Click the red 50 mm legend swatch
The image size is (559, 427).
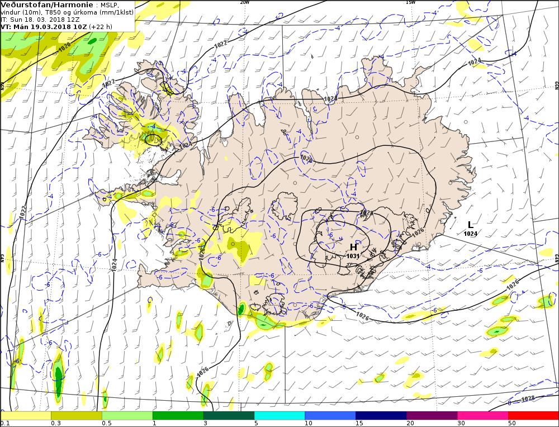[x=533, y=416]
